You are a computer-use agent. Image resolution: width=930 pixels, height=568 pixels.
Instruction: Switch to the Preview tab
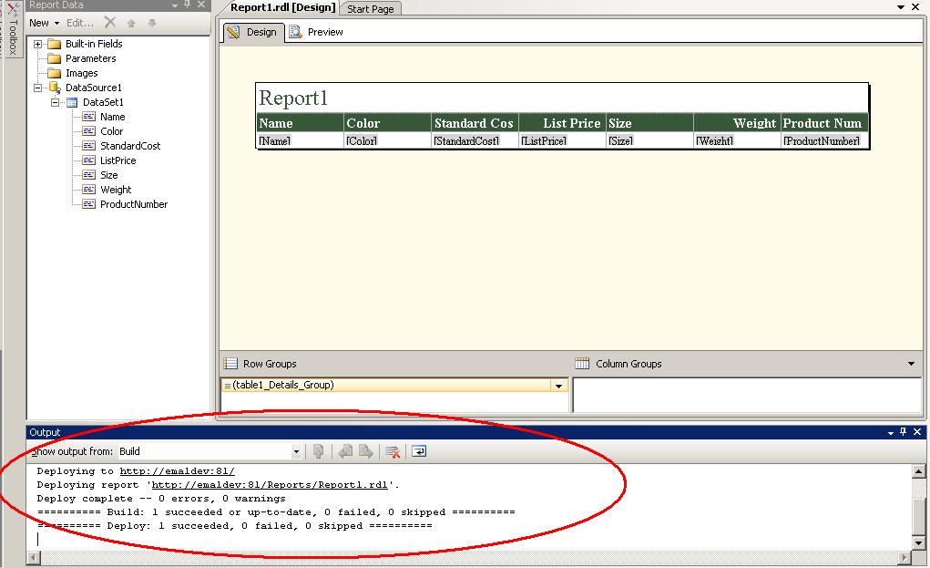point(316,32)
